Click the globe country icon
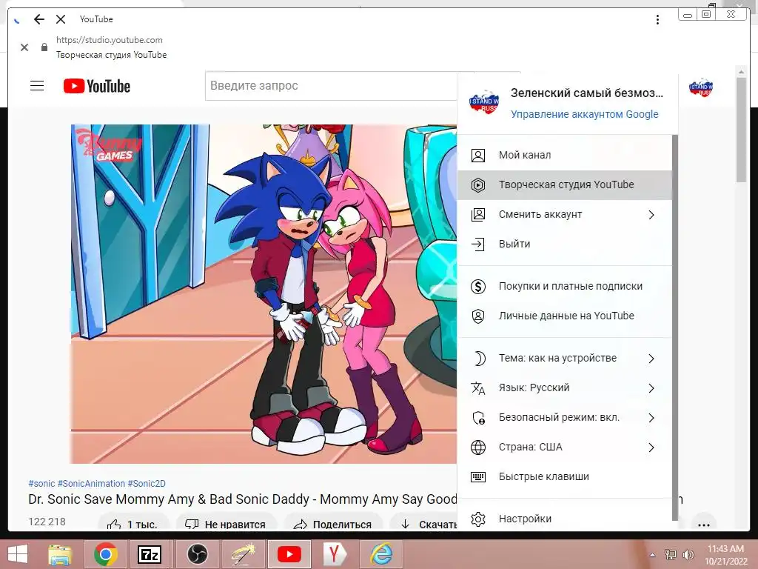758x569 pixels. coord(478,447)
